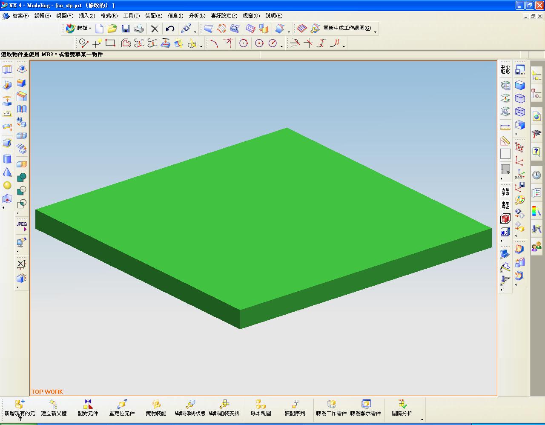This screenshot has width=545, height=425.
Task: Click the 間隙分析 button
Action: pos(402,408)
